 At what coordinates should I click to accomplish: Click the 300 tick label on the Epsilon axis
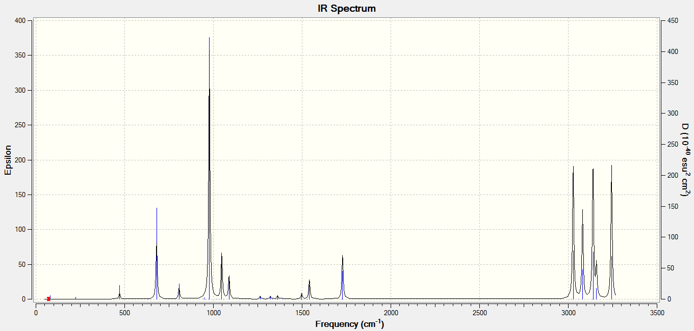tap(19, 90)
